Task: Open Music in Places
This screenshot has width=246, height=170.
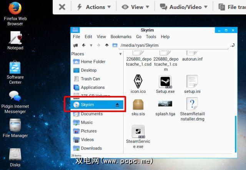Action: [x=97, y=122]
